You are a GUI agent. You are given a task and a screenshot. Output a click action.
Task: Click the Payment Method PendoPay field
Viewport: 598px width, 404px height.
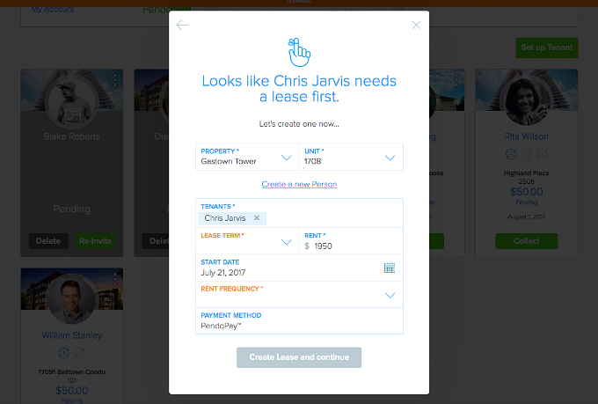(299, 320)
